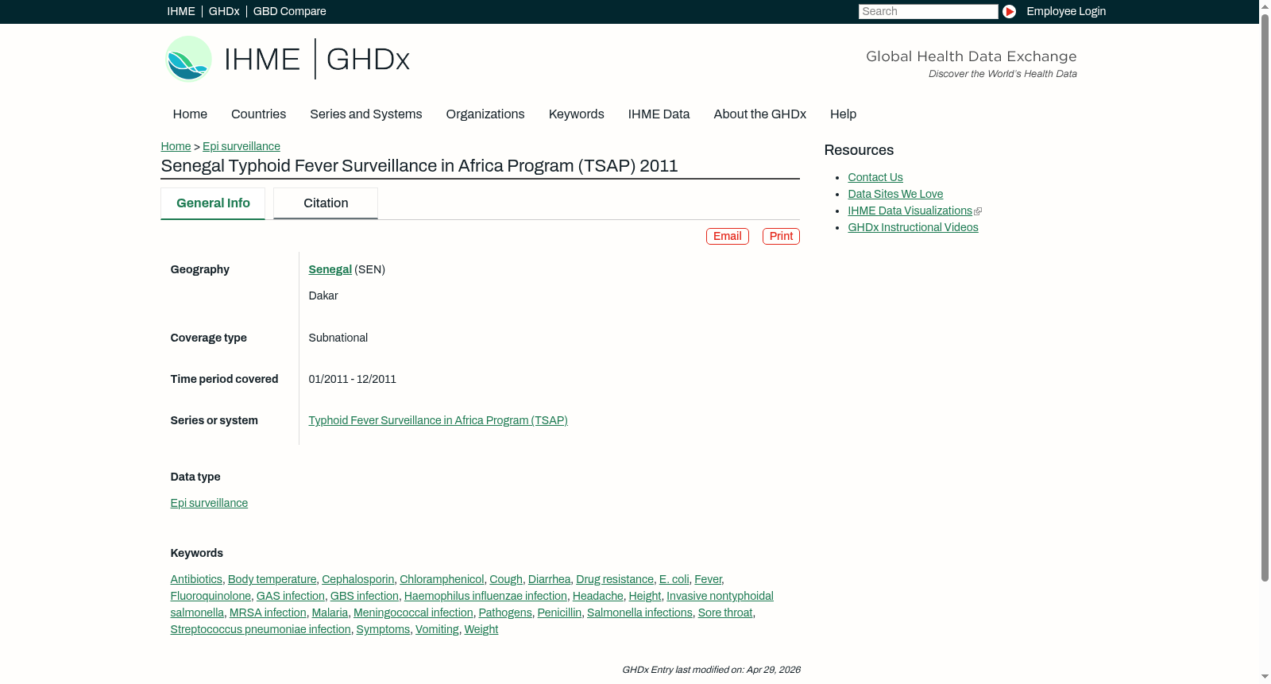The height and width of the screenshot is (684, 1271).
Task: Click the GBS infection keyword
Action: (365, 596)
